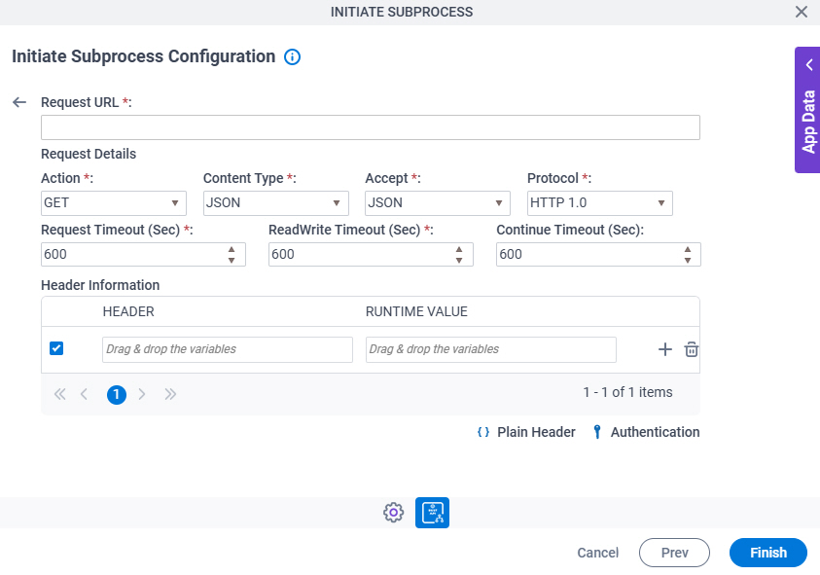Click the Cancel button
Viewport: 820px width, 575px height.
point(598,553)
